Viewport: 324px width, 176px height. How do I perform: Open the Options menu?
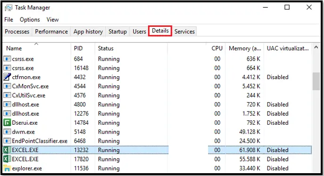[30, 20]
